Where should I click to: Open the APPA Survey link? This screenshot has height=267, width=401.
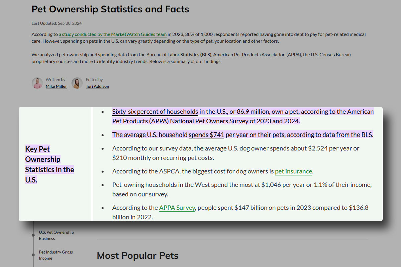[177, 207]
